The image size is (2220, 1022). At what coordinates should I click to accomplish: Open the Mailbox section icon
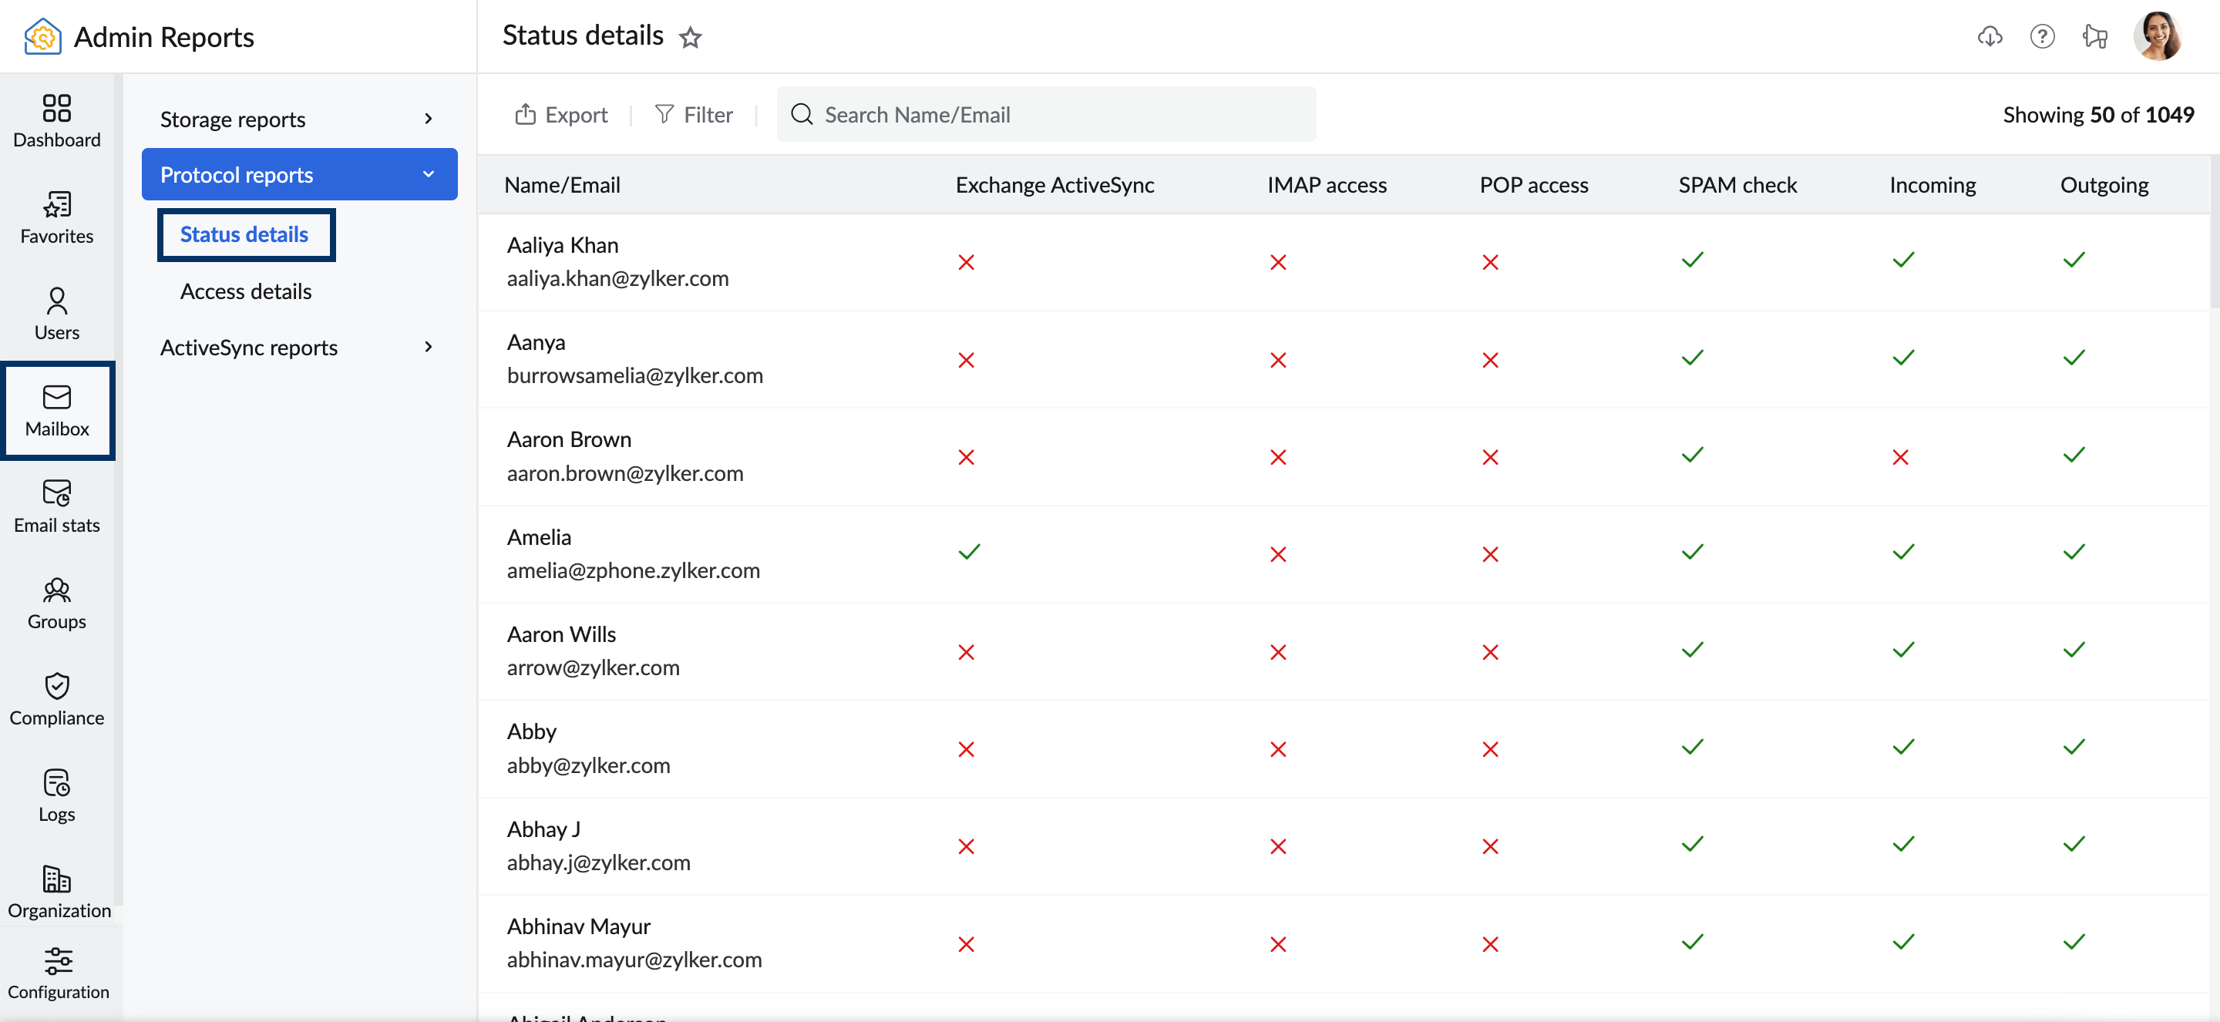pyautogui.click(x=56, y=398)
